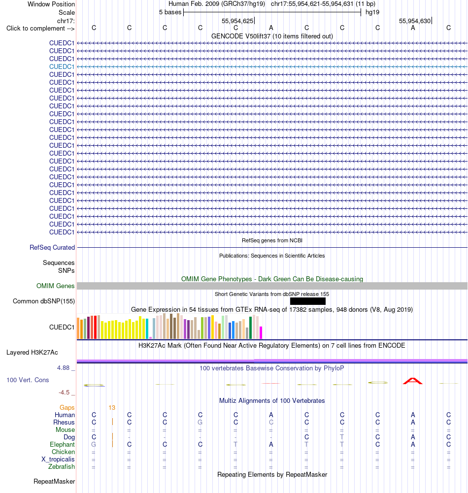The height and width of the screenshot is (493, 468).
Task: Select the black dbSNP variant block
Action: pos(307,301)
